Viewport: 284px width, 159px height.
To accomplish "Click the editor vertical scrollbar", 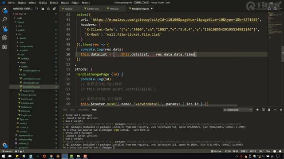I will coord(283,54).
